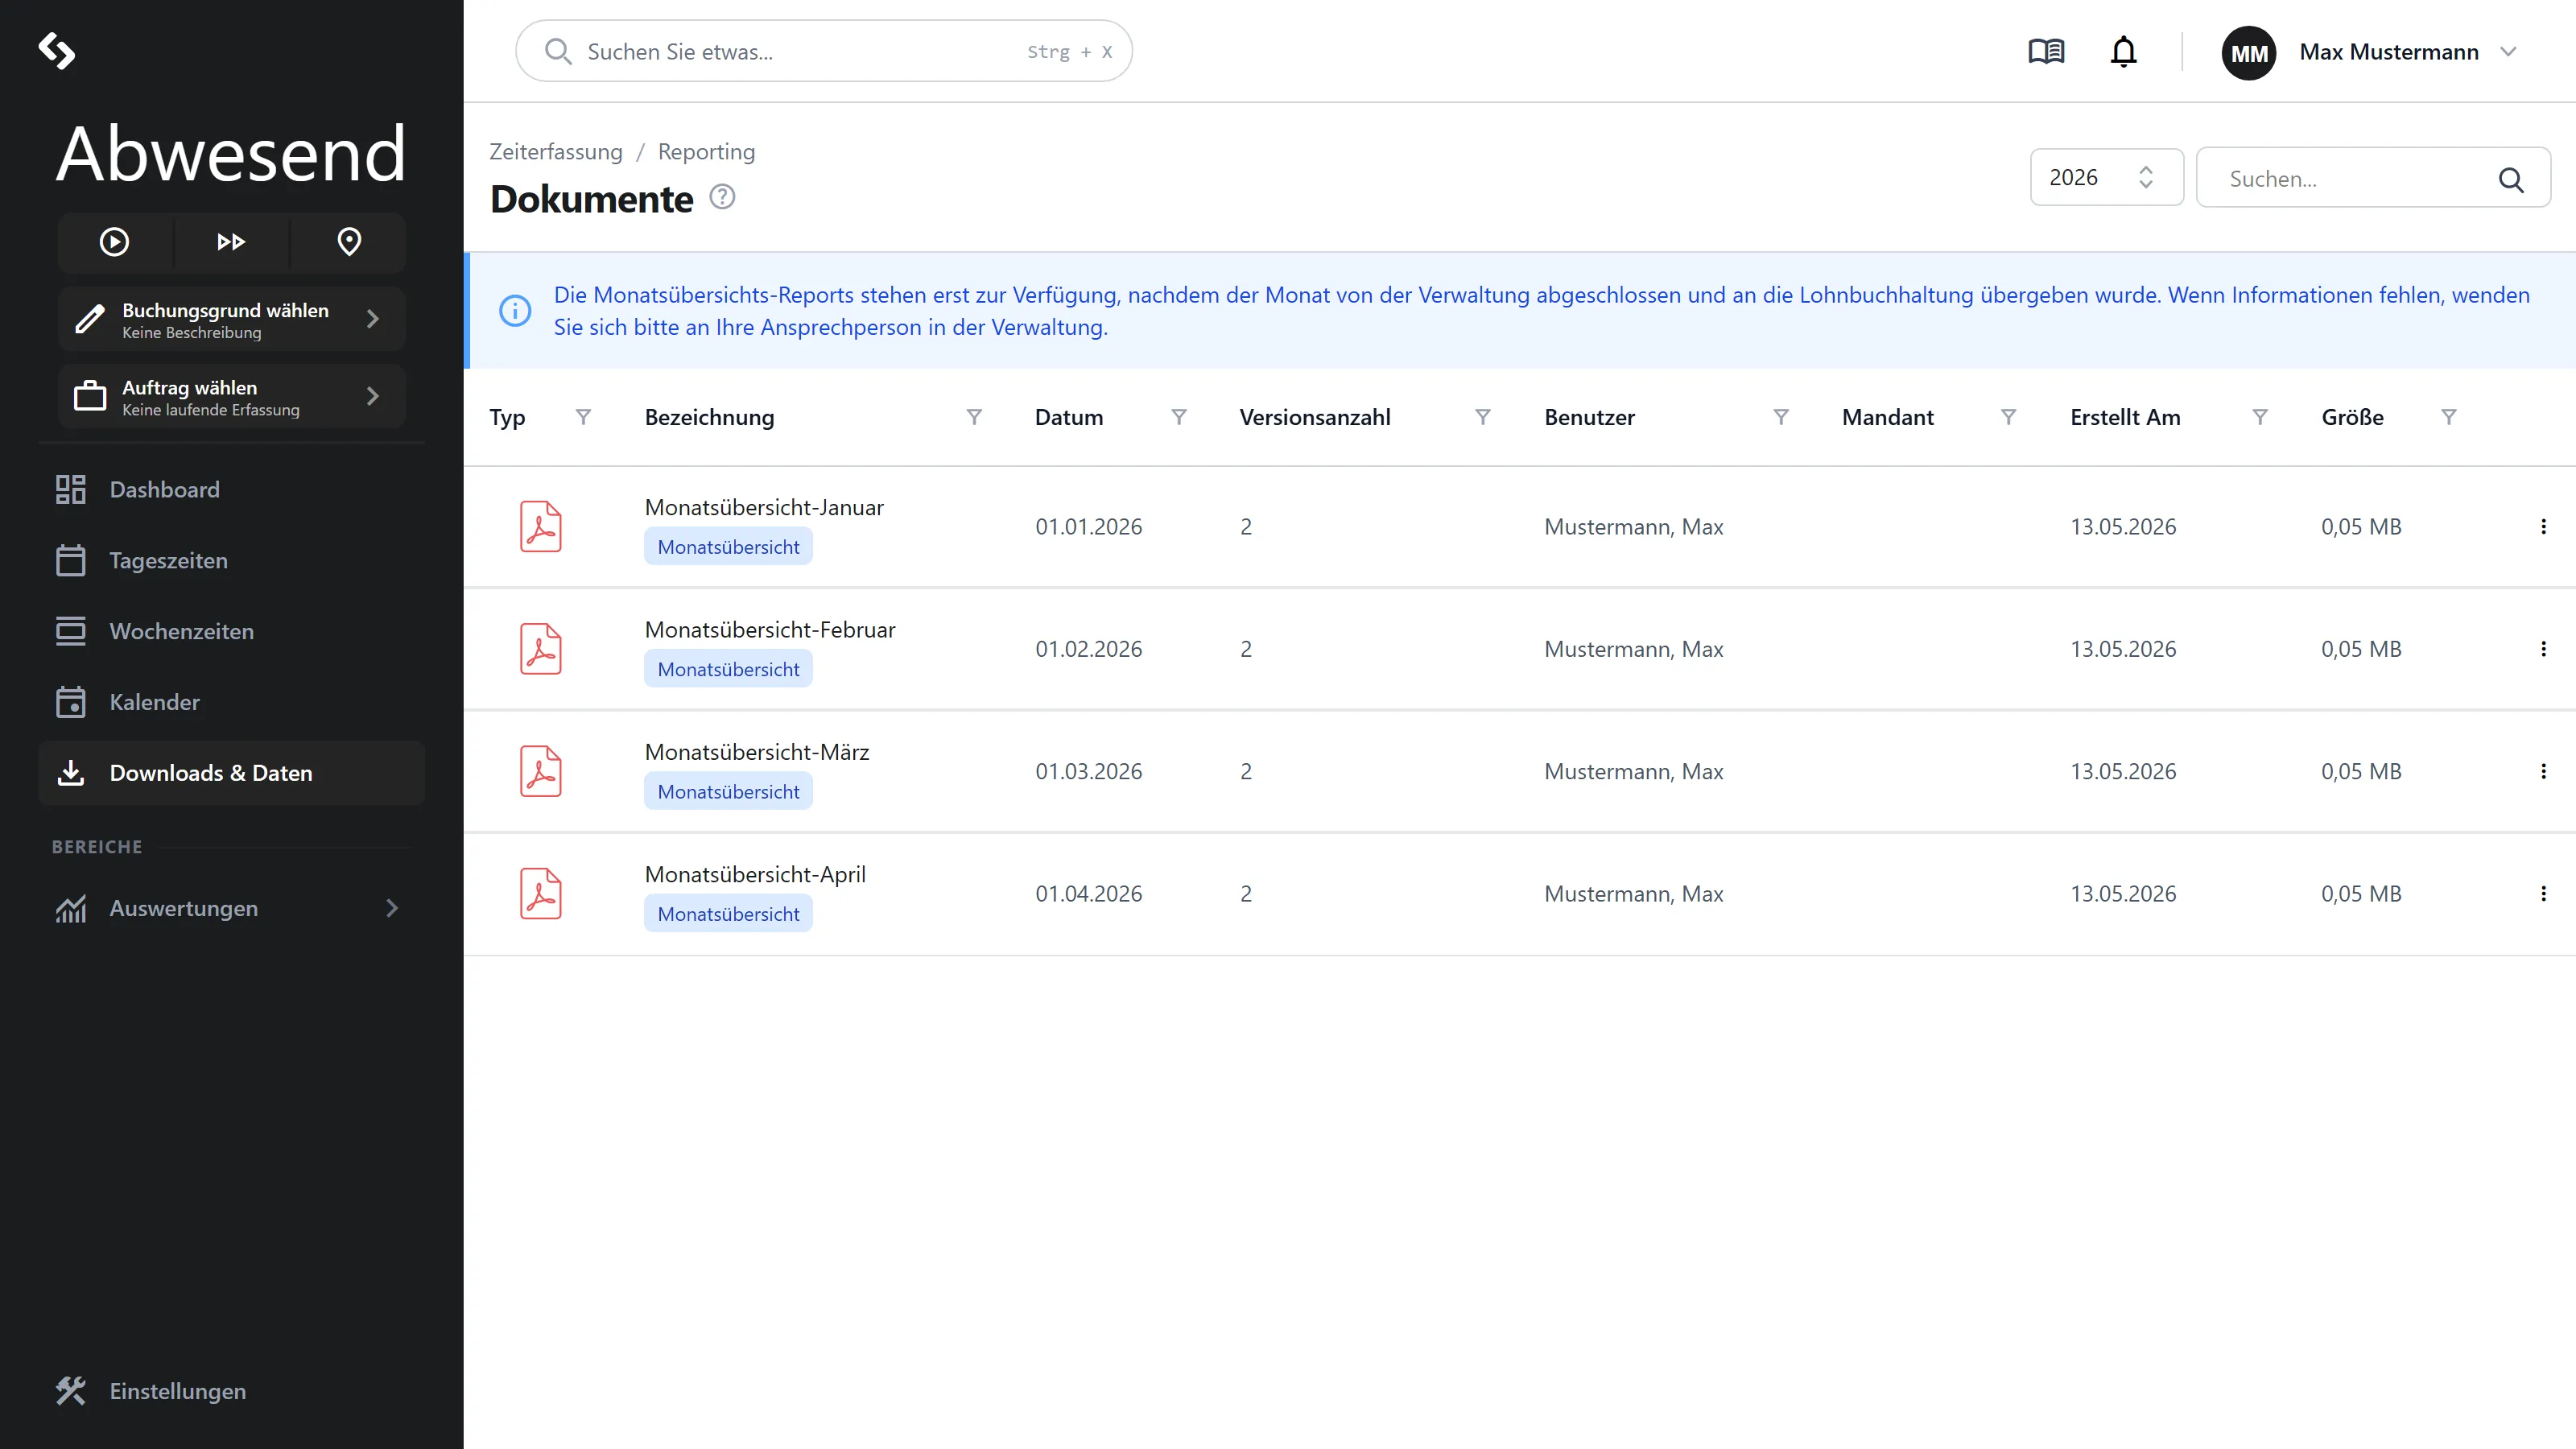The width and height of the screenshot is (2576, 1449).
Task: Click the fast-forward icon in the tracking panel
Action: pos(231,242)
